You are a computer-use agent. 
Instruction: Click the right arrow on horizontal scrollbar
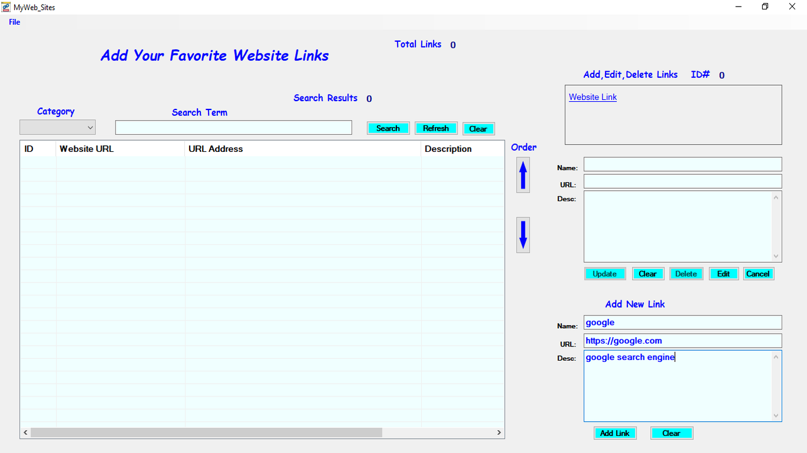click(x=499, y=432)
